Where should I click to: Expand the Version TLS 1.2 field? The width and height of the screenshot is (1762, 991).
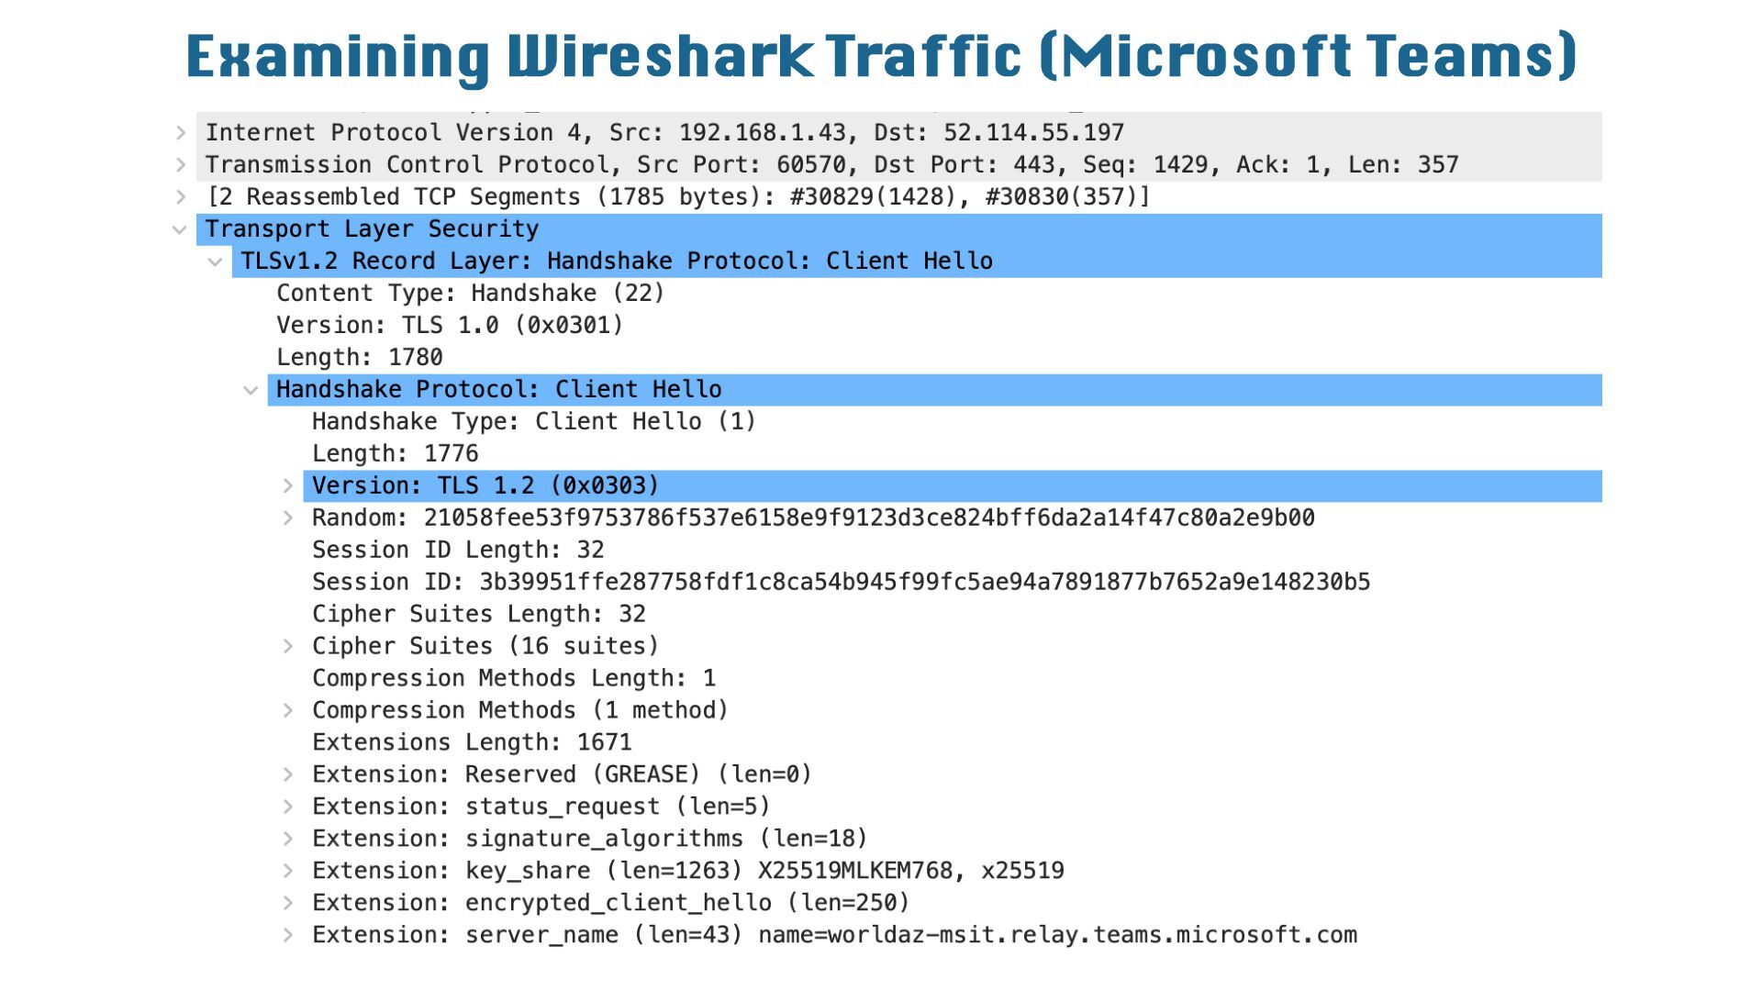click(x=287, y=485)
